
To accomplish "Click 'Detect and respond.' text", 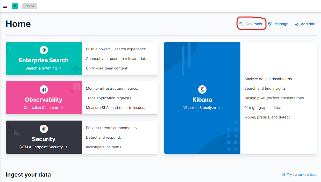I will pyautogui.click(x=103, y=137).
